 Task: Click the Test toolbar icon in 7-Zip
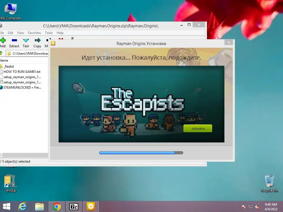point(26,43)
